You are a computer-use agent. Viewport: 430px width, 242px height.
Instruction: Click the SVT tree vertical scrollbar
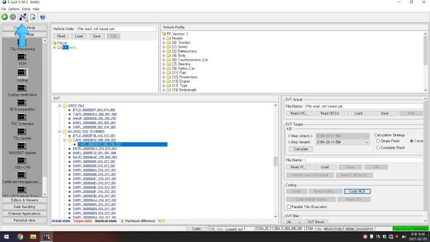pyautogui.click(x=276, y=161)
